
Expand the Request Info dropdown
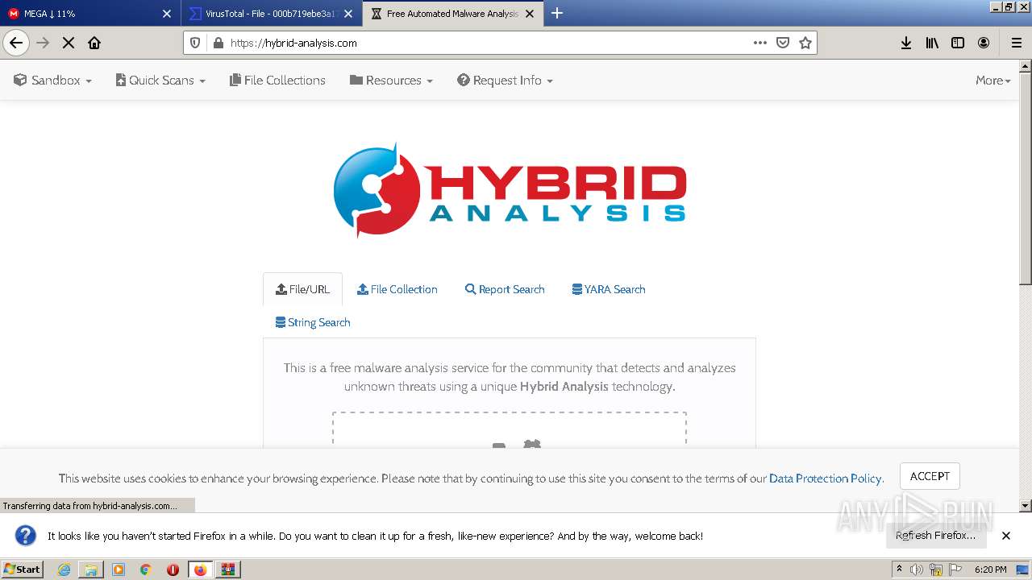(x=505, y=81)
